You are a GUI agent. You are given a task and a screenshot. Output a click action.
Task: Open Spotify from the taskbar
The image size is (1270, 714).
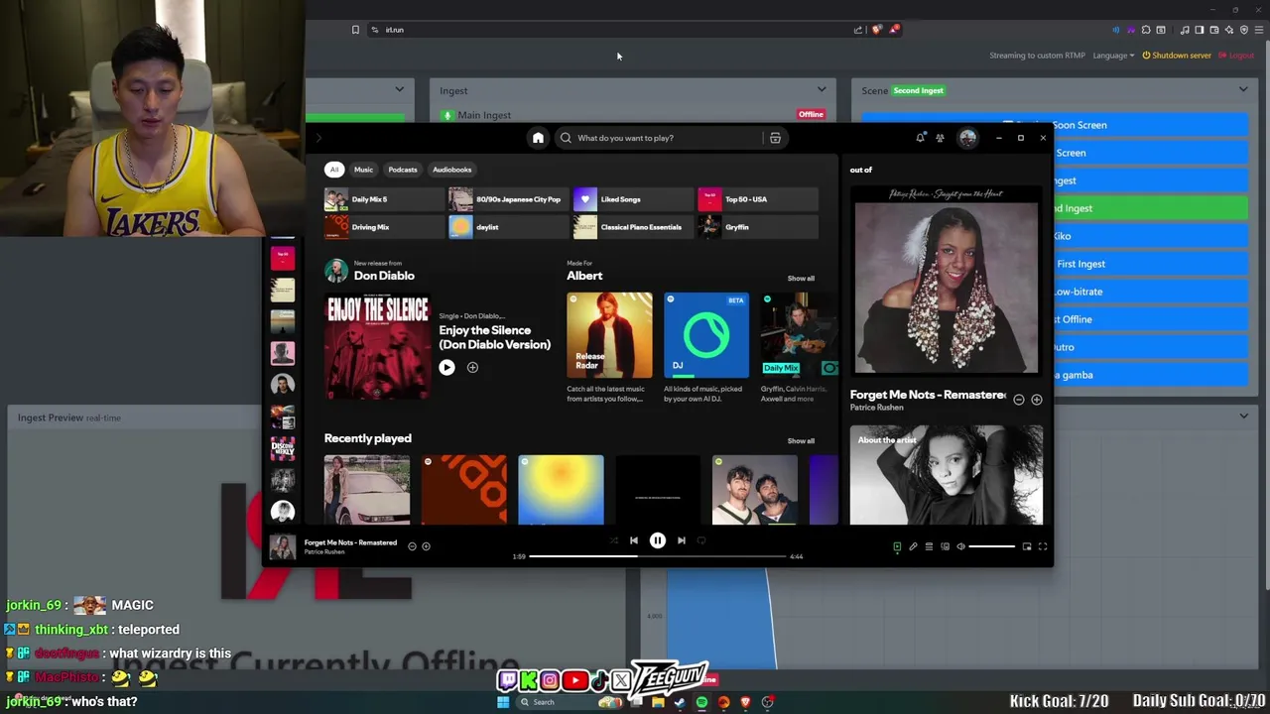click(701, 702)
